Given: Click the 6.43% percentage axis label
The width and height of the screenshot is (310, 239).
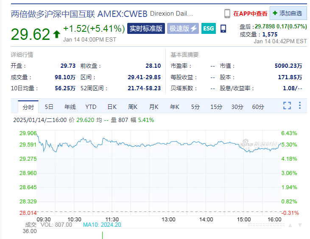Looking at the screenshot, I should point(289,133).
